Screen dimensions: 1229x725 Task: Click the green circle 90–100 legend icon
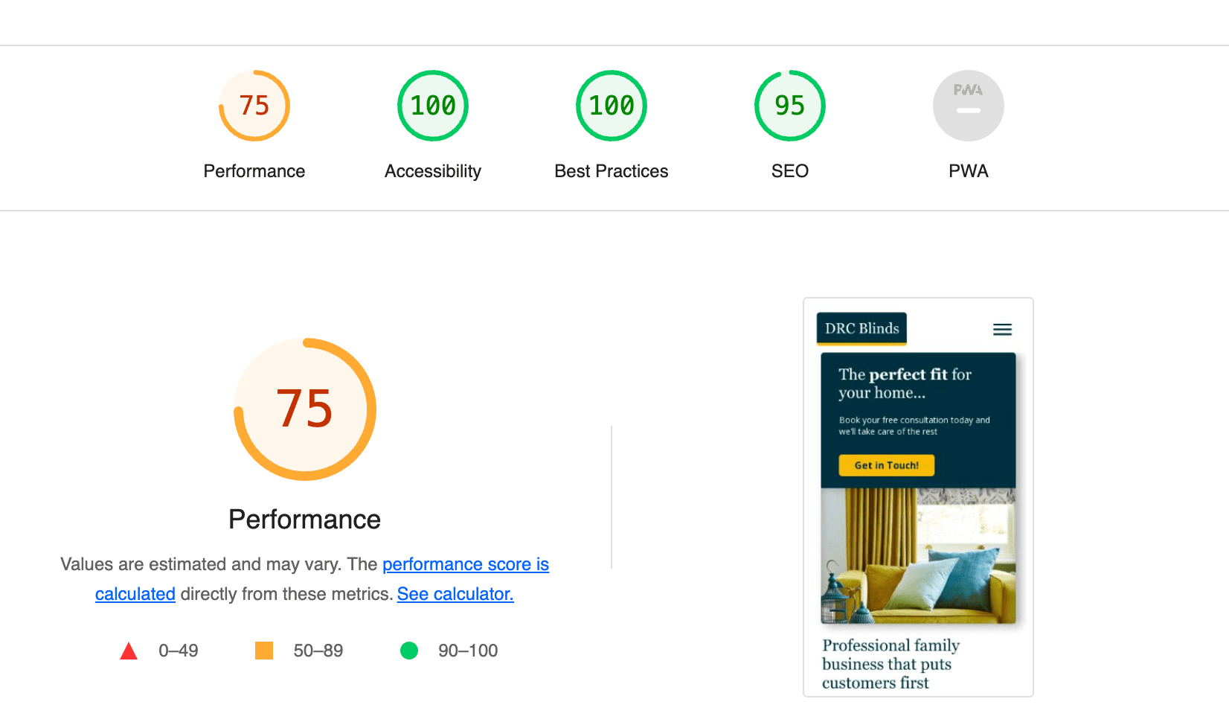tap(409, 651)
